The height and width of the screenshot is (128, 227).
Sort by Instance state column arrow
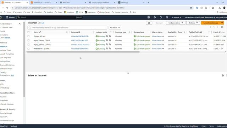point(111,32)
